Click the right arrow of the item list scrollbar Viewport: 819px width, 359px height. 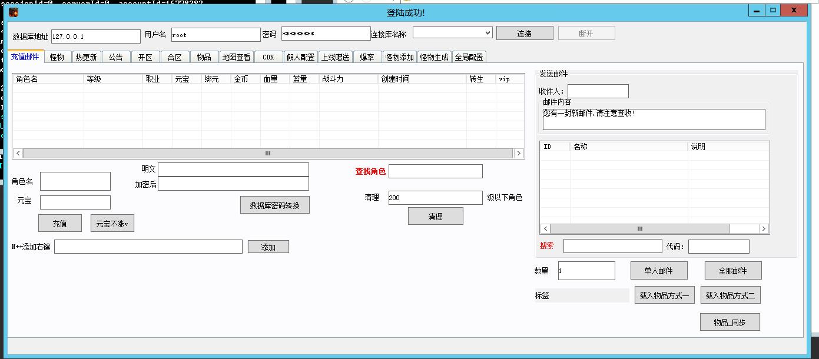(x=764, y=229)
